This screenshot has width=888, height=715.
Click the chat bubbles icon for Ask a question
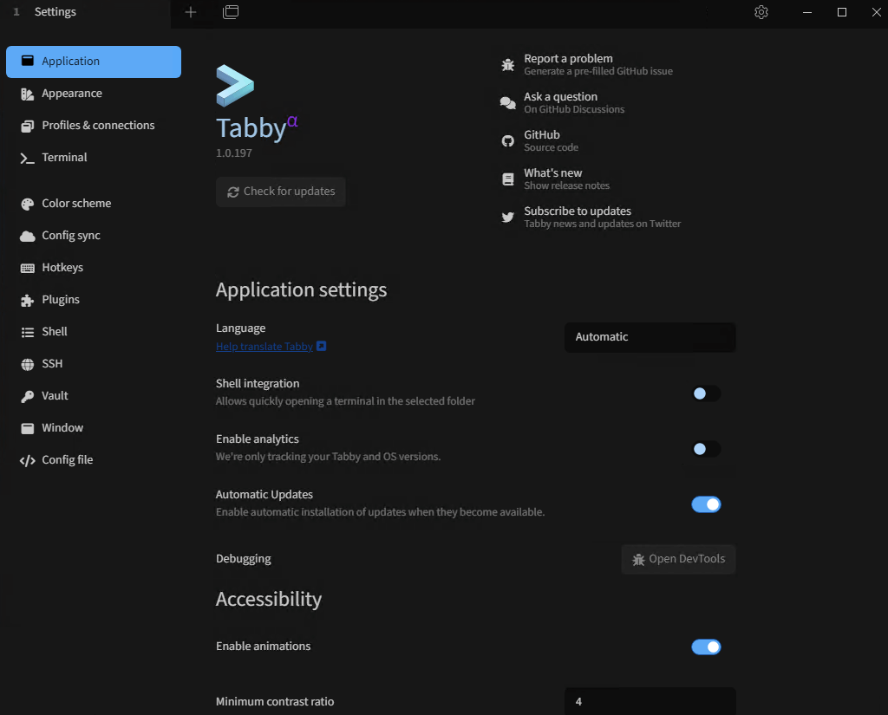tap(508, 103)
